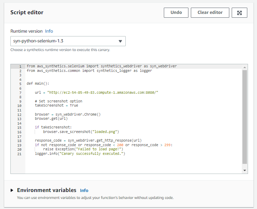The width and height of the screenshot is (257, 209).
Task: Expand the Environment variables section
Action: [12, 190]
